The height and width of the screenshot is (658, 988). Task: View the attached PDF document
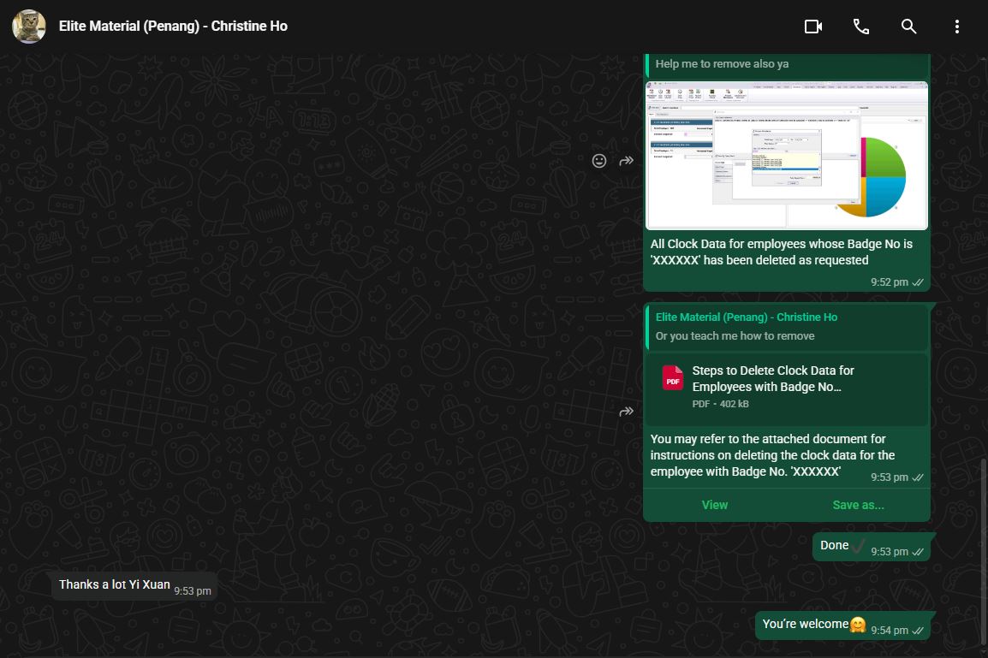[x=715, y=505]
